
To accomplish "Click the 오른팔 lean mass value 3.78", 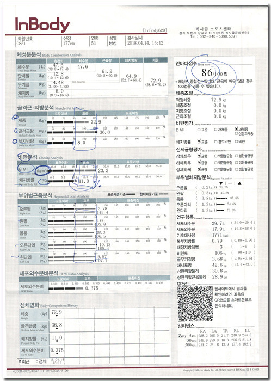I will click(x=102, y=208).
